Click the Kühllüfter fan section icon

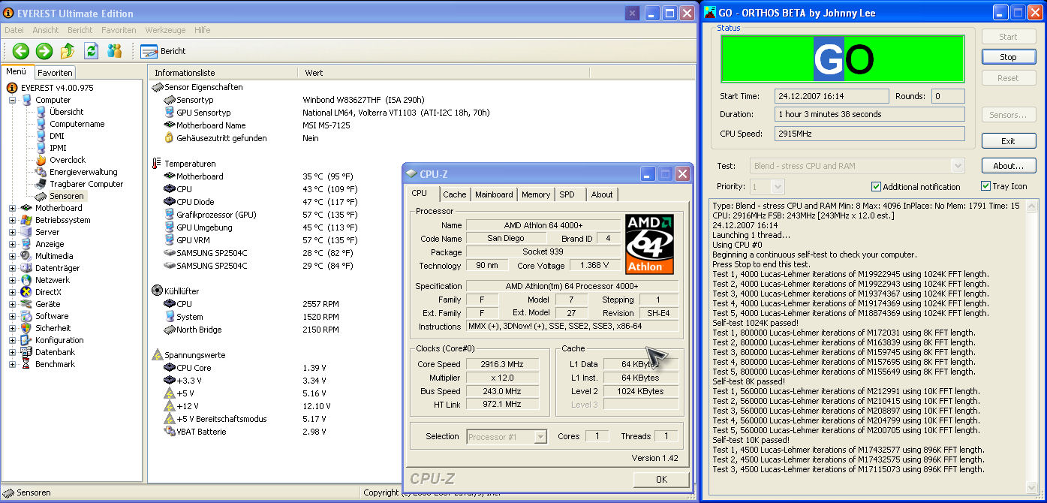[x=157, y=291]
